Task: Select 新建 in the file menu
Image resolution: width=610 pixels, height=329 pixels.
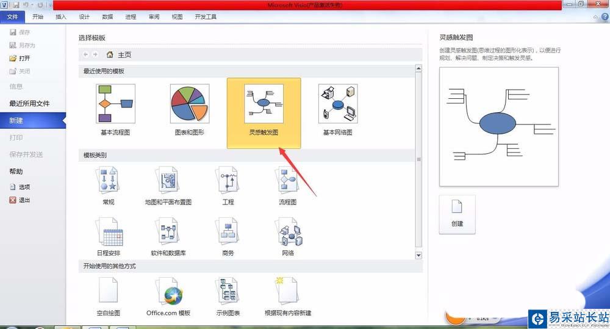Action: coord(33,121)
